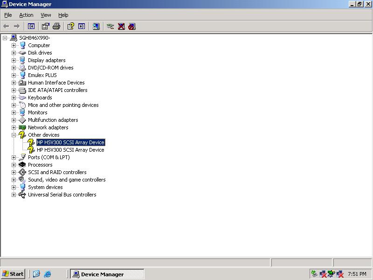The width and height of the screenshot is (373, 280).
Task: Expand the Computer node
Action: click(14, 45)
